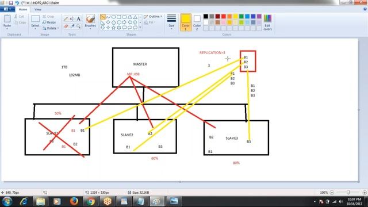The width and height of the screenshot is (368, 207).
Task: Select the Right arrow shape
Action: click(124, 22)
